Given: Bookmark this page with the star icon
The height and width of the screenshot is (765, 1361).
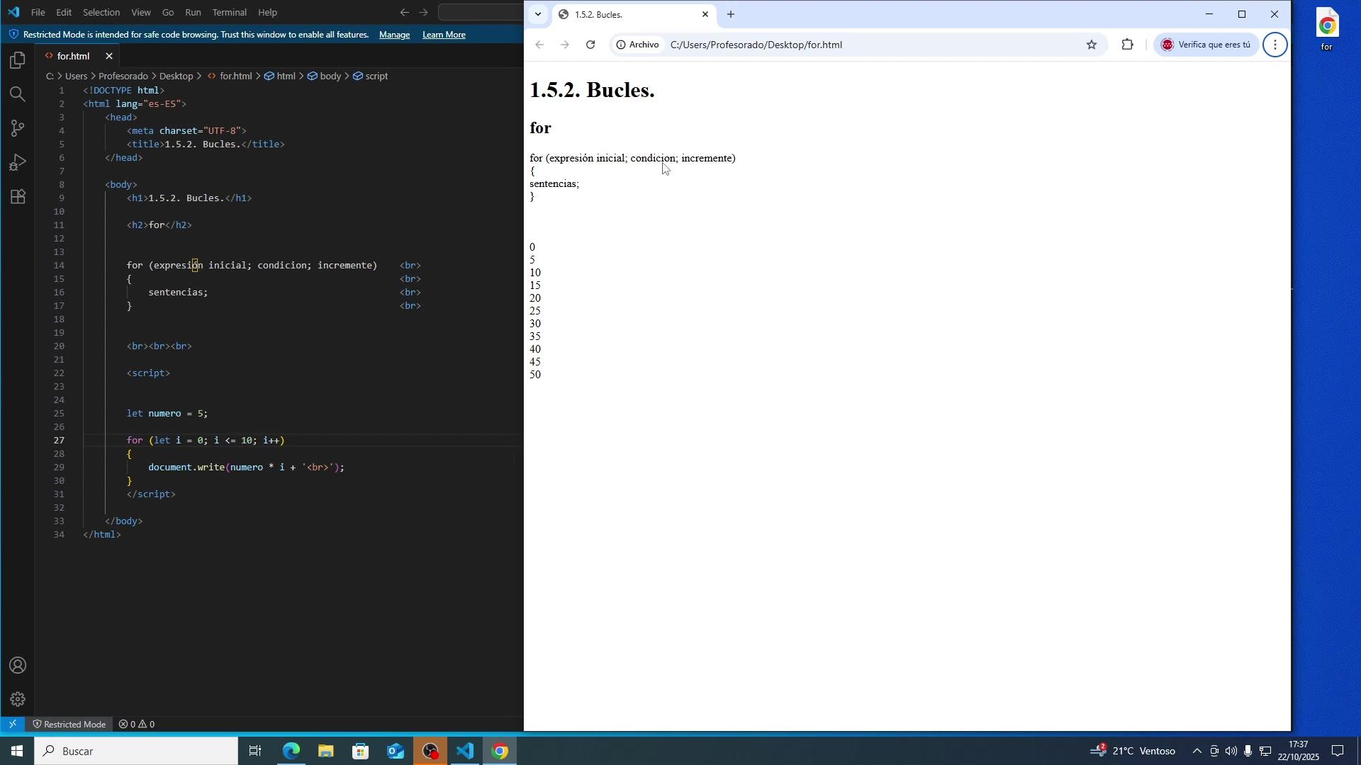Looking at the screenshot, I should 1092,45.
